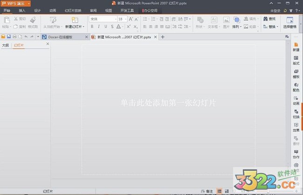The width and height of the screenshot is (303, 195).
Task: Open the 选择窗格 (Selection Pane) icon
Action: pyautogui.click(x=290, y=20)
